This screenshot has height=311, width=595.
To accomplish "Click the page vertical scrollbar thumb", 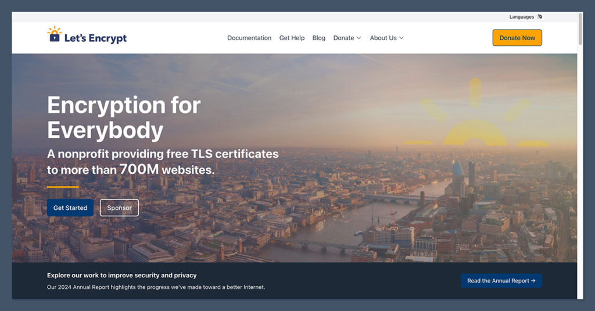I will [580, 29].
